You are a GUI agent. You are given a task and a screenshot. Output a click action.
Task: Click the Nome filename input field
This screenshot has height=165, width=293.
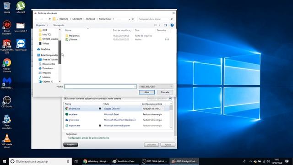pos(99,87)
